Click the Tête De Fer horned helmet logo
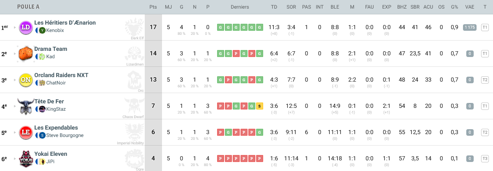Image resolution: width=493 pixels, height=171 pixels. pos(25,106)
